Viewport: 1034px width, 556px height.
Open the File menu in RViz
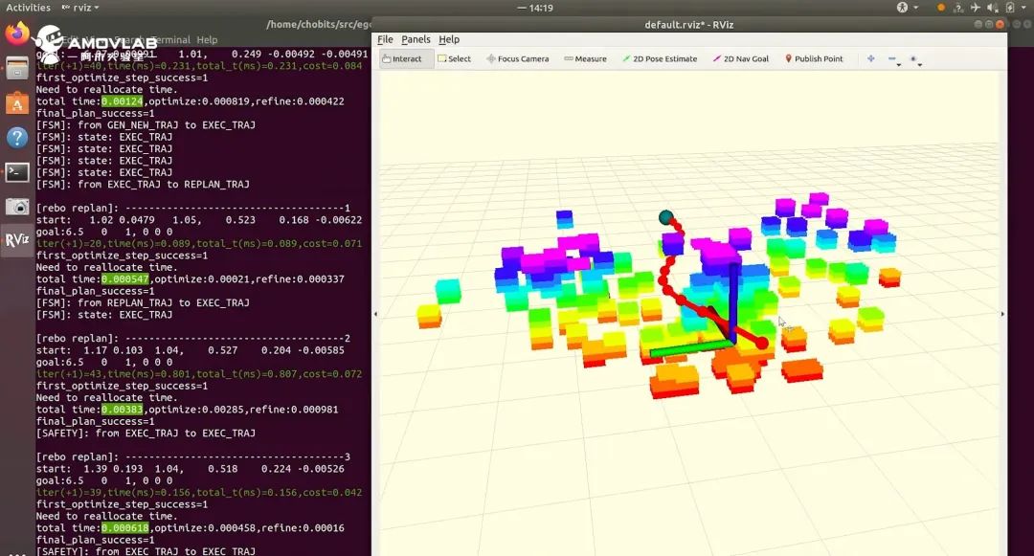click(385, 39)
